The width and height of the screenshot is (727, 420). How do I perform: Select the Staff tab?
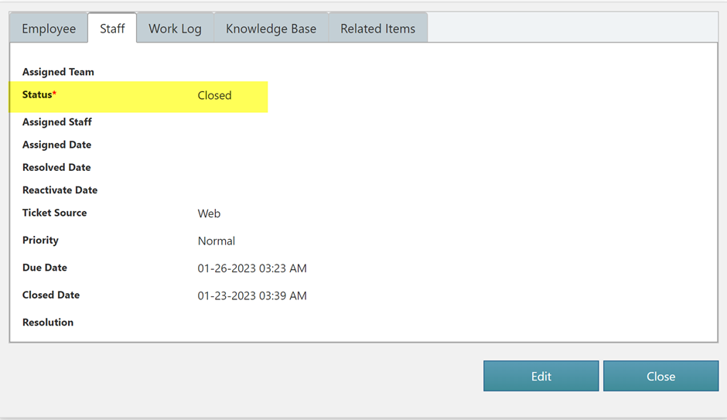(112, 29)
